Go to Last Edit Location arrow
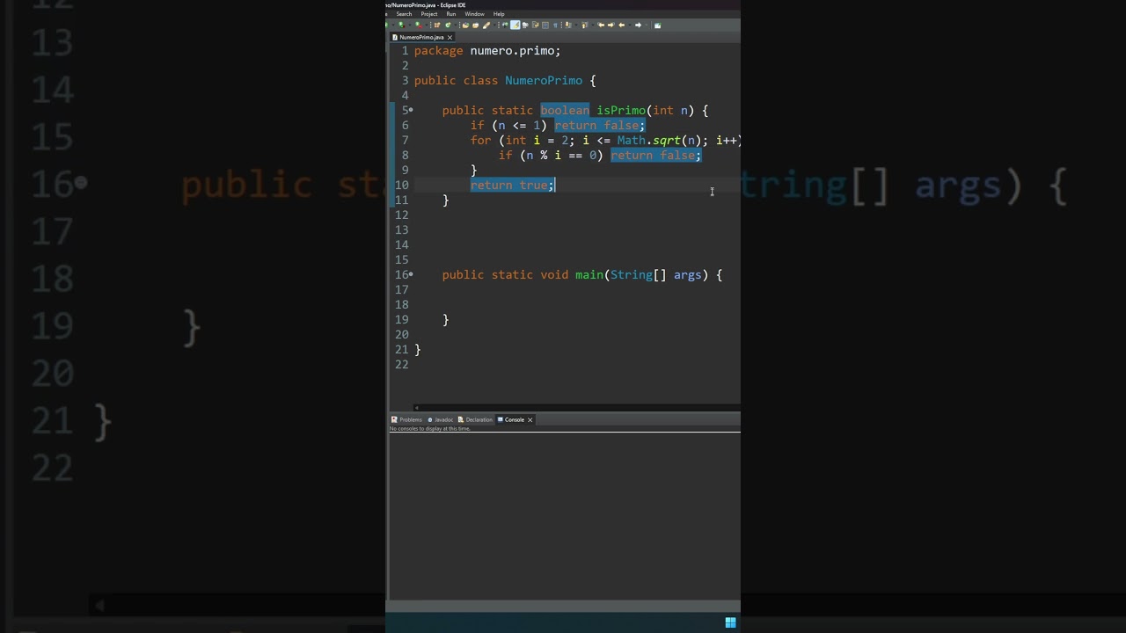The image size is (1126, 633). coord(602,25)
